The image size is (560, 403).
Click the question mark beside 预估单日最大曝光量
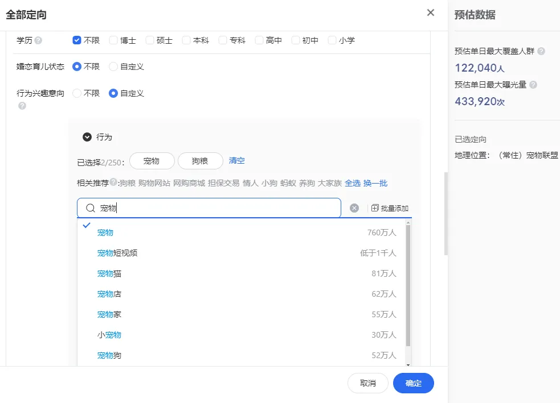click(x=534, y=84)
